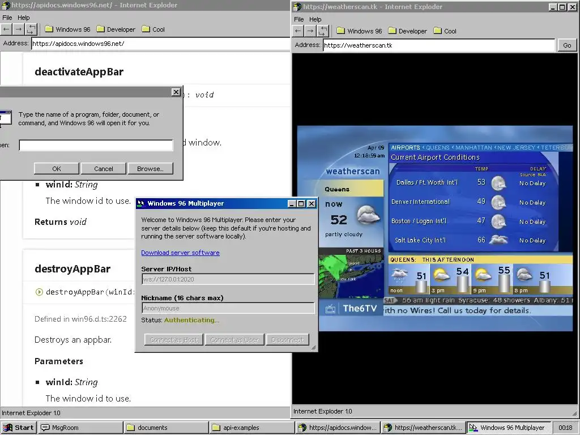Switch to apidocs browser taskbar item
This screenshot has width=580, height=435.
click(338, 428)
